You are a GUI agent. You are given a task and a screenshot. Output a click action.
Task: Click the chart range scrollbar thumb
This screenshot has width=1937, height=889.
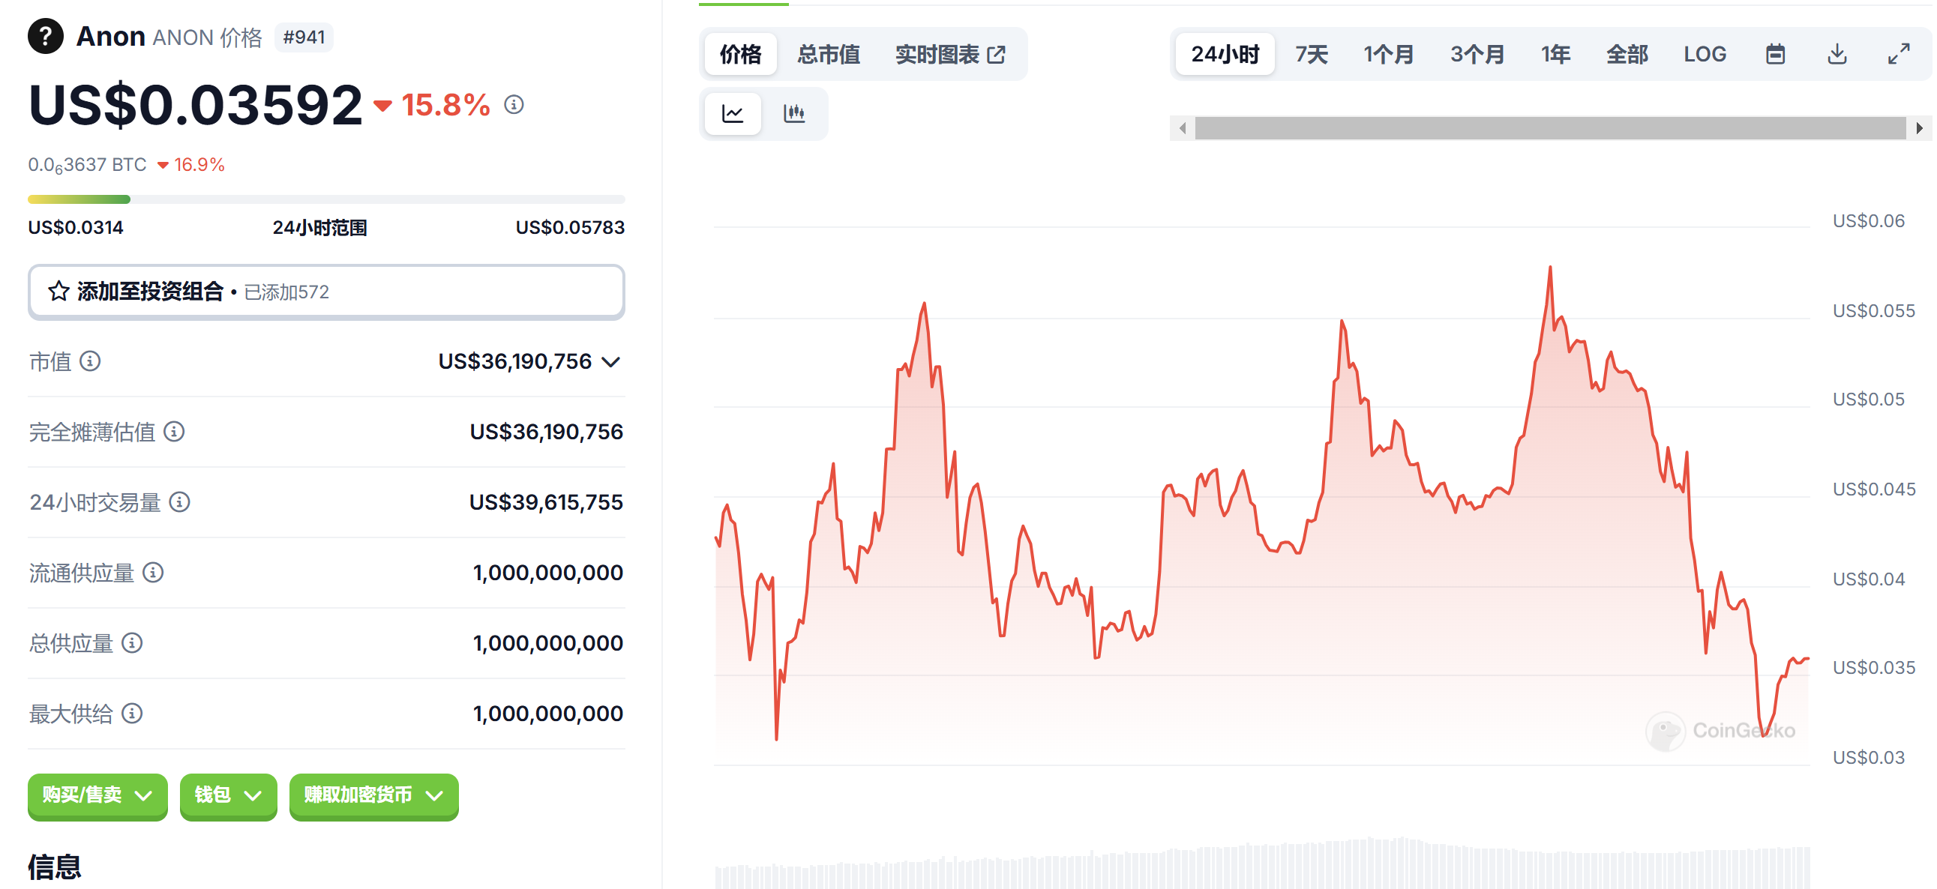click(x=1551, y=128)
